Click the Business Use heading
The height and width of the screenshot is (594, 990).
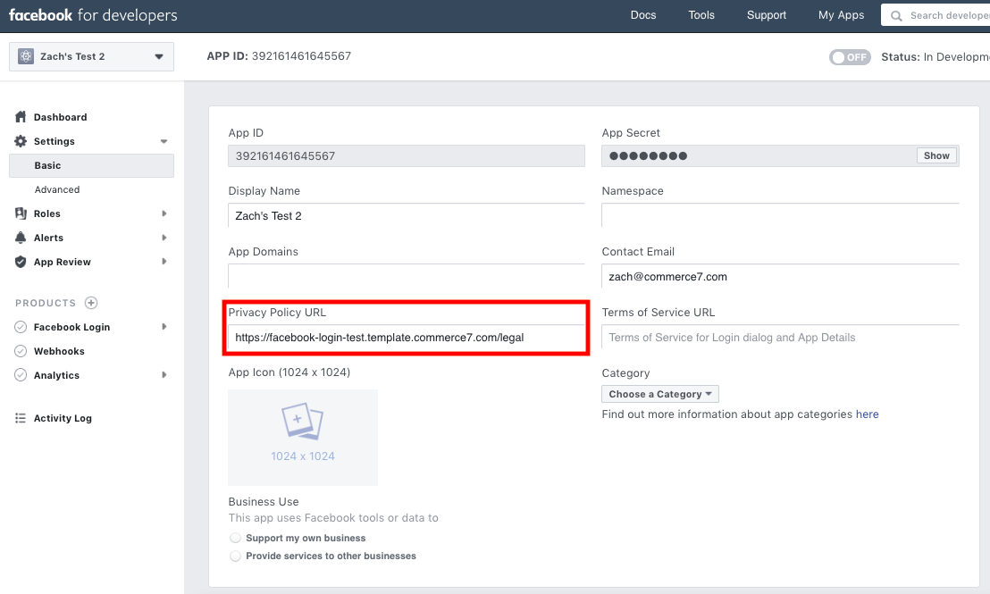pyautogui.click(x=264, y=502)
